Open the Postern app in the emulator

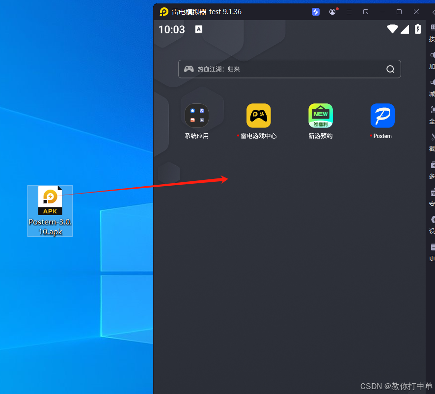pos(382,116)
